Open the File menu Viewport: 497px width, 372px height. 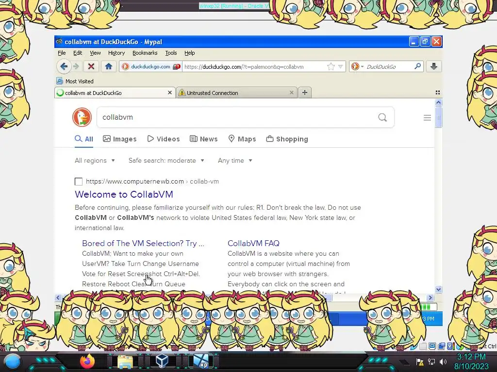click(62, 53)
